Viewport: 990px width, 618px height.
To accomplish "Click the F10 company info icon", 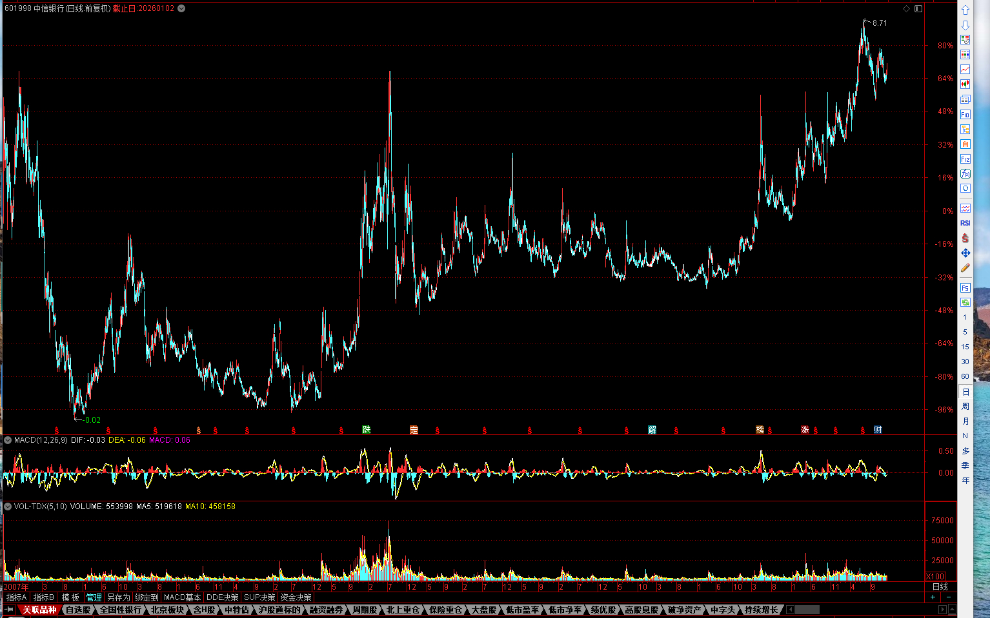I will (x=965, y=114).
